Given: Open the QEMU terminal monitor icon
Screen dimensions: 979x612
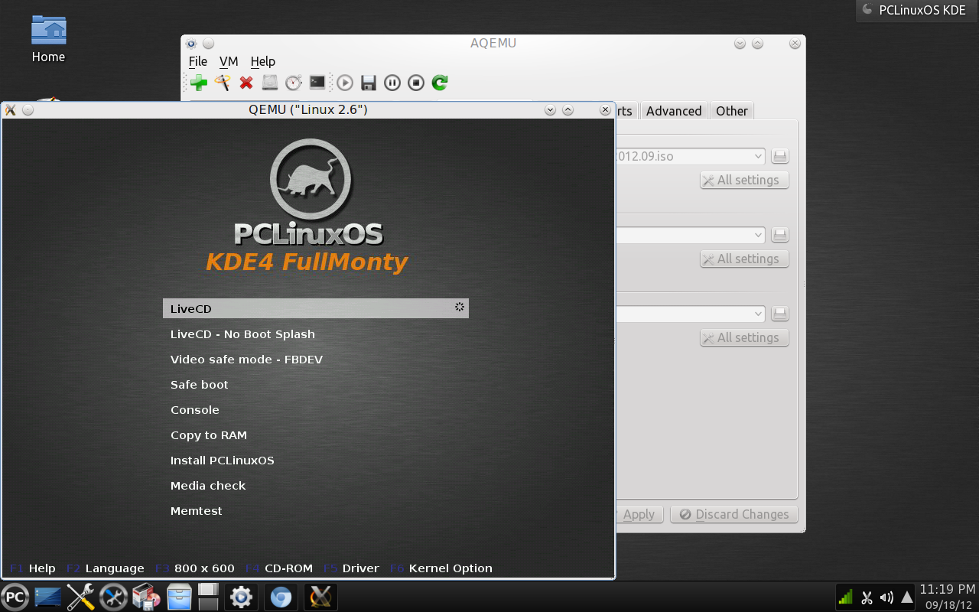Looking at the screenshot, I should [x=317, y=83].
